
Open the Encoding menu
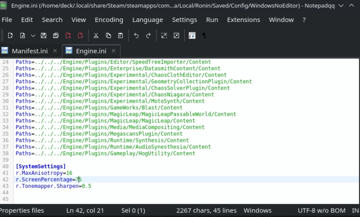(109, 20)
